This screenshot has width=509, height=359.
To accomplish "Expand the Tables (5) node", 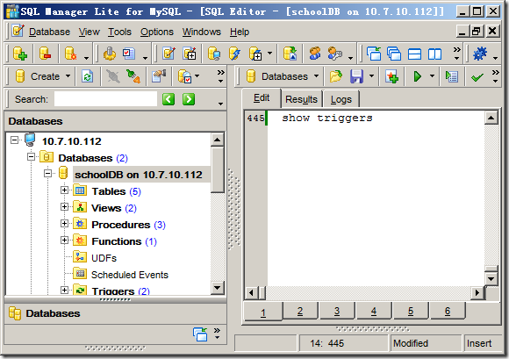I will 64,190.
